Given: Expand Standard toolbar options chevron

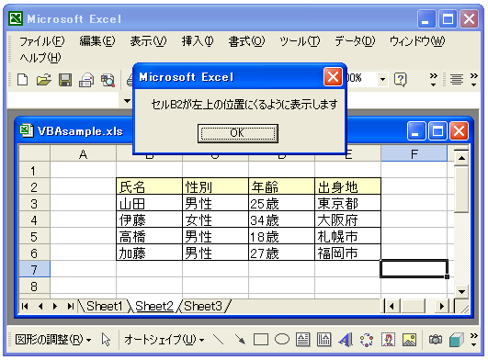Looking at the screenshot, I should (x=433, y=79).
